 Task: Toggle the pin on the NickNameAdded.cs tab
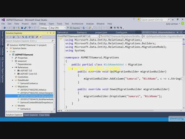[x=177, y=32]
